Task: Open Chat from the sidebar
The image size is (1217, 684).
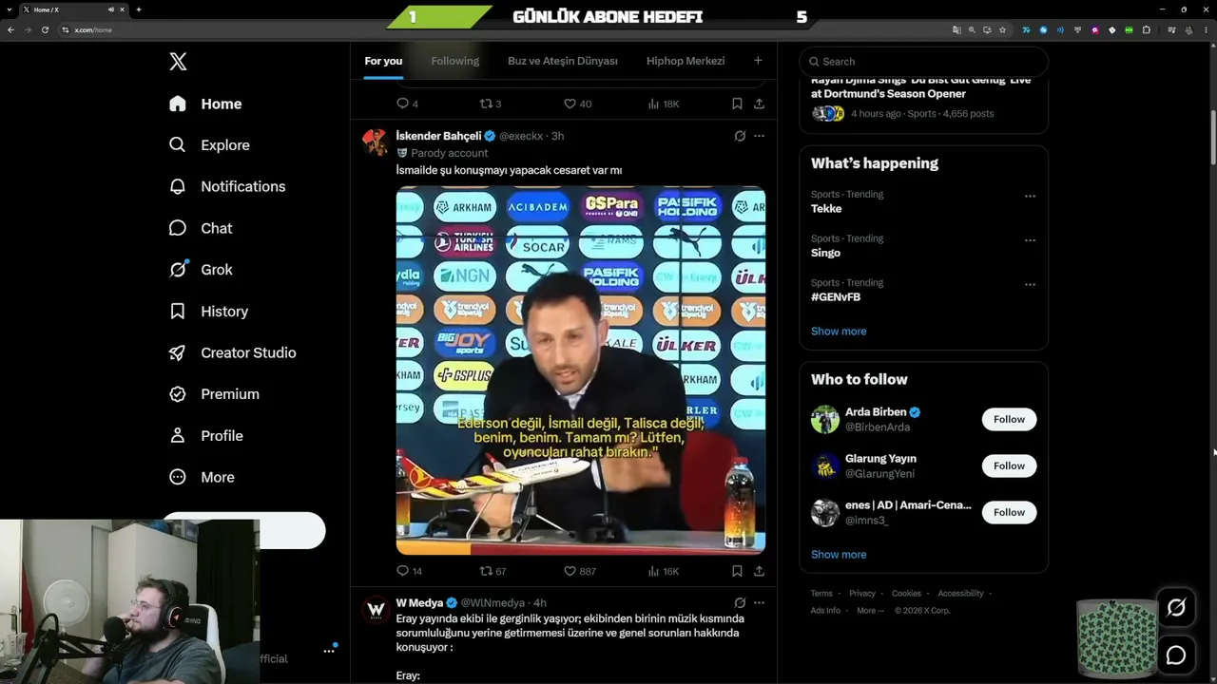Action: tap(201, 228)
